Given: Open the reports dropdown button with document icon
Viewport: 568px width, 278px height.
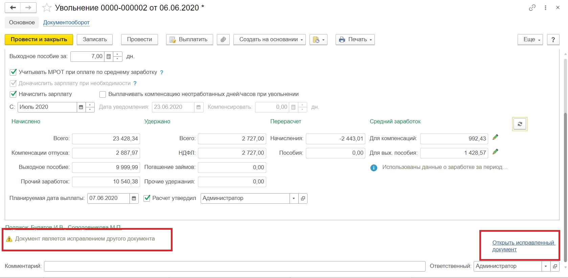Looking at the screenshot, I should click(318, 40).
